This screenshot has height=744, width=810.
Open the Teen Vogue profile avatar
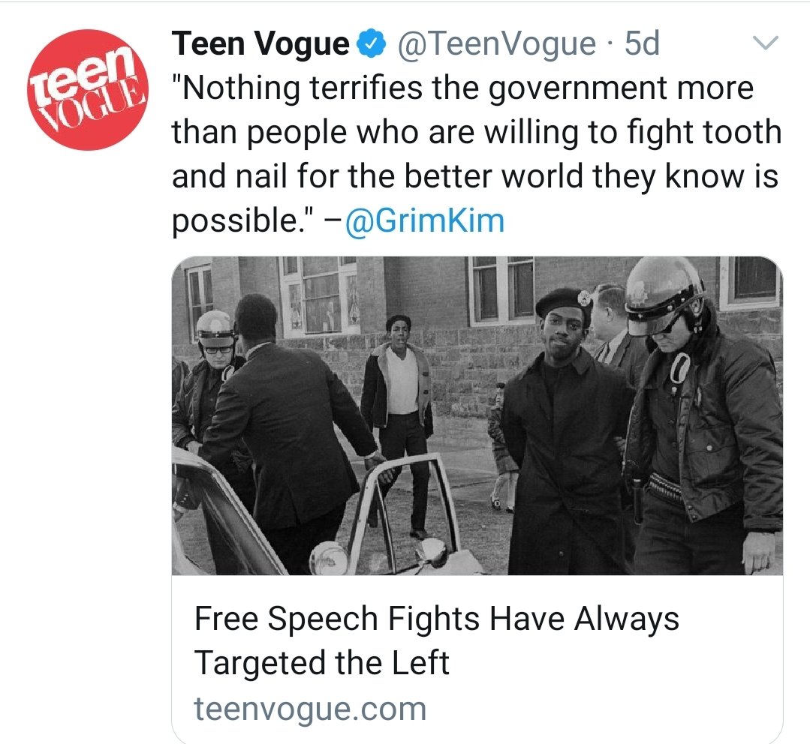click(83, 89)
